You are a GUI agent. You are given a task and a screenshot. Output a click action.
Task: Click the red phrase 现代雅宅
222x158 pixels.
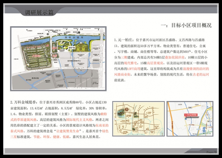[131, 63]
